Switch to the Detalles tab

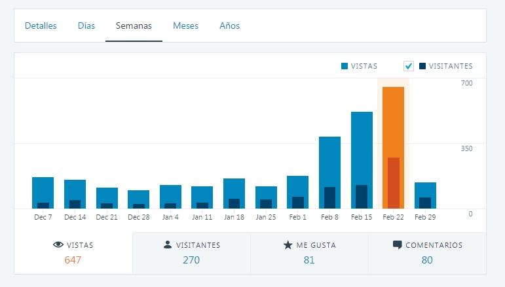coord(41,26)
